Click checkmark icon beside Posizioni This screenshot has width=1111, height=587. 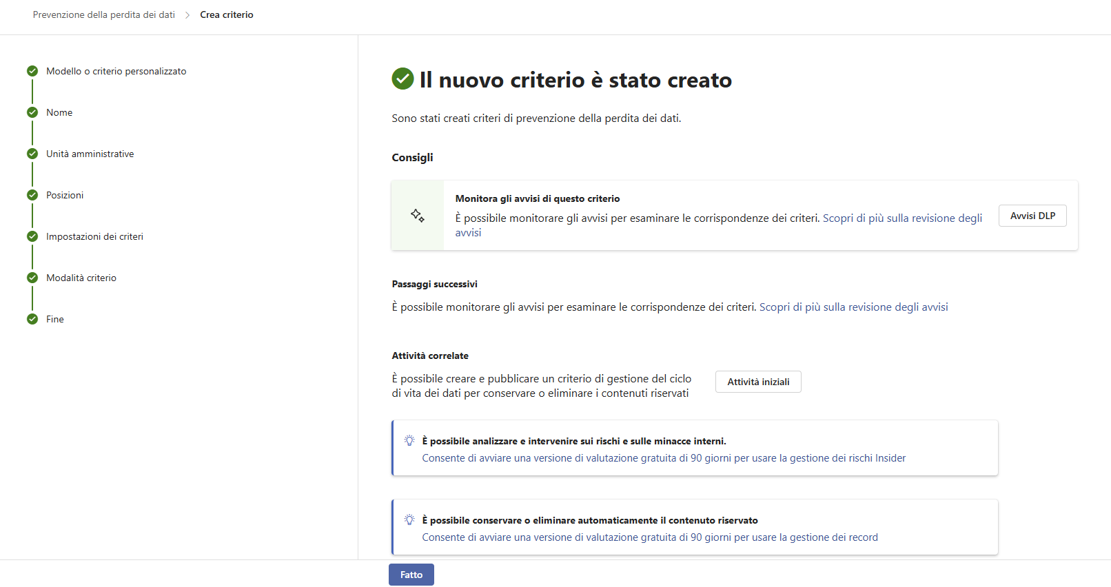pyautogui.click(x=32, y=195)
